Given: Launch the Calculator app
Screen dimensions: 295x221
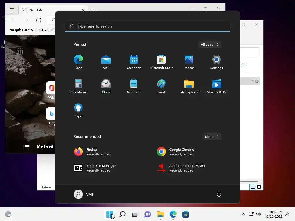Looking at the screenshot, I should click(78, 86).
